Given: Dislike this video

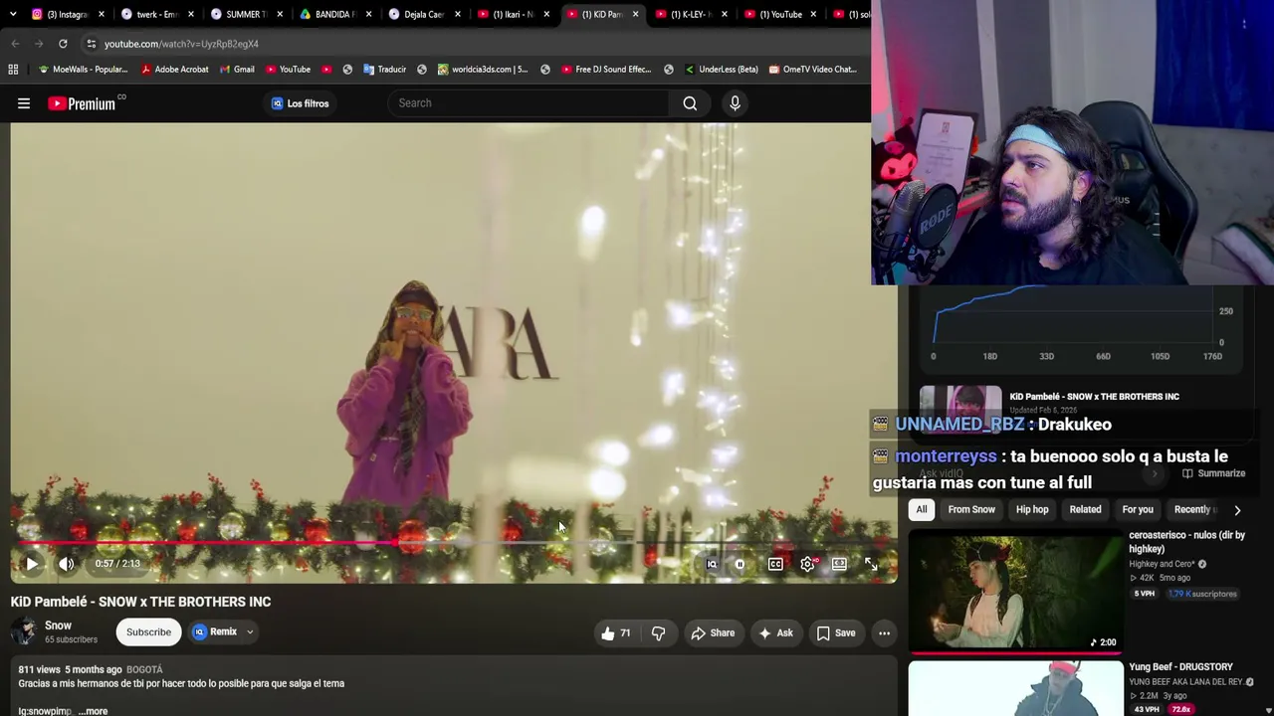Looking at the screenshot, I should [x=658, y=632].
